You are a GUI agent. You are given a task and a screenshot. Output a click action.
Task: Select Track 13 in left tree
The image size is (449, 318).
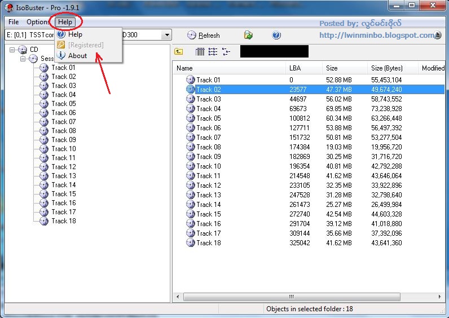(x=64, y=176)
